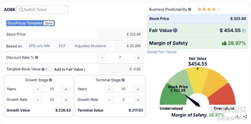Download the gauge chart image
The image size is (251, 124).
237,116
